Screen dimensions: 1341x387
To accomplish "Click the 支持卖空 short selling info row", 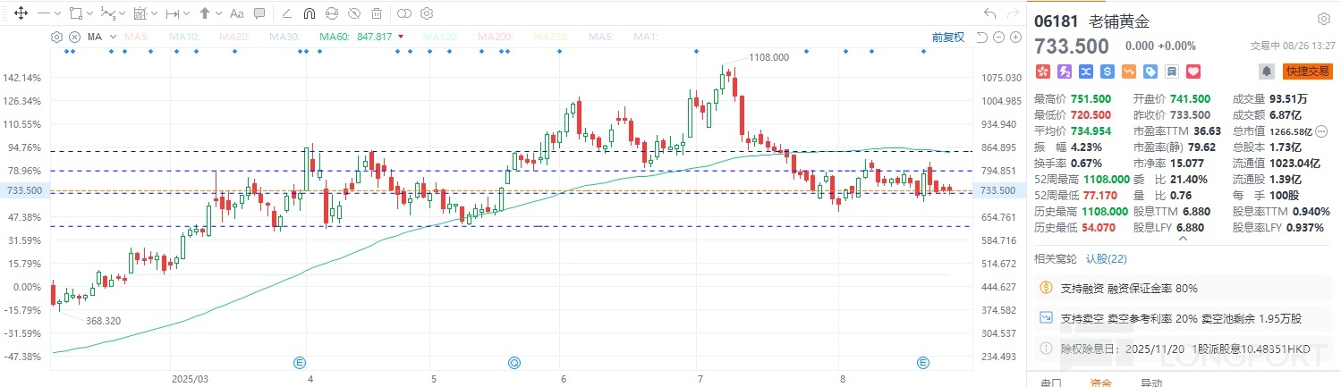I will [x=1185, y=318].
